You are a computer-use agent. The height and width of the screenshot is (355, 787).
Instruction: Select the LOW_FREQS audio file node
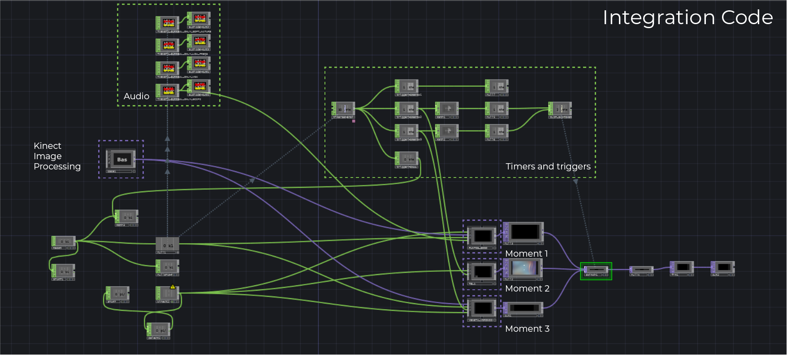point(168,45)
